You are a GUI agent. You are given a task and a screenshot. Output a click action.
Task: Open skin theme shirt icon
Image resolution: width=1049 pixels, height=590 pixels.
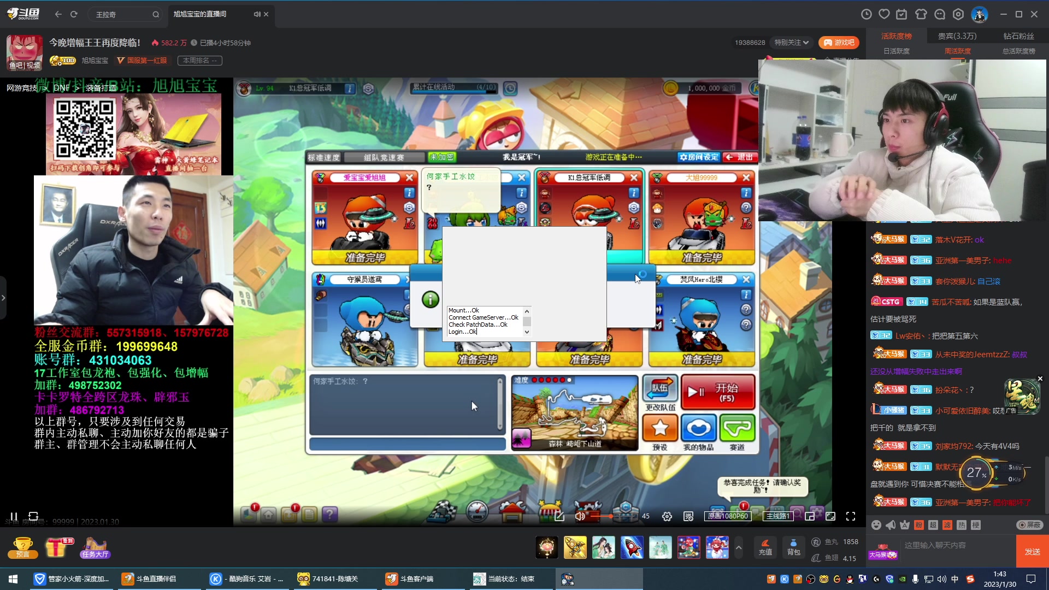point(921,14)
